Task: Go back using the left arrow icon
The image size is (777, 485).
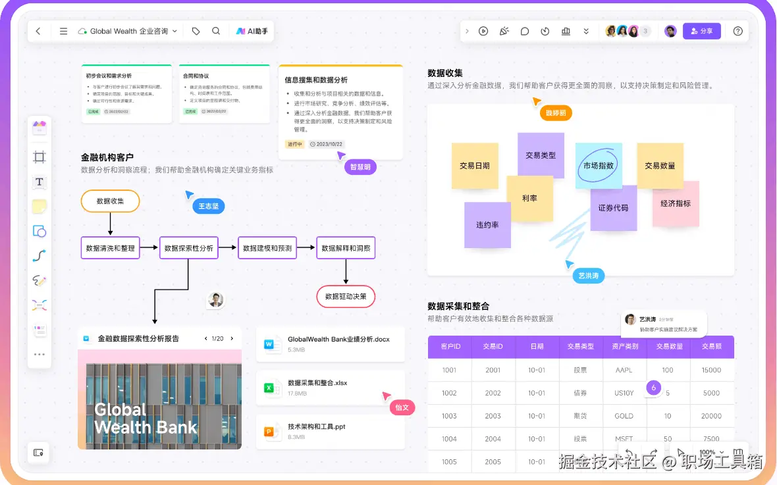Action: (x=38, y=31)
